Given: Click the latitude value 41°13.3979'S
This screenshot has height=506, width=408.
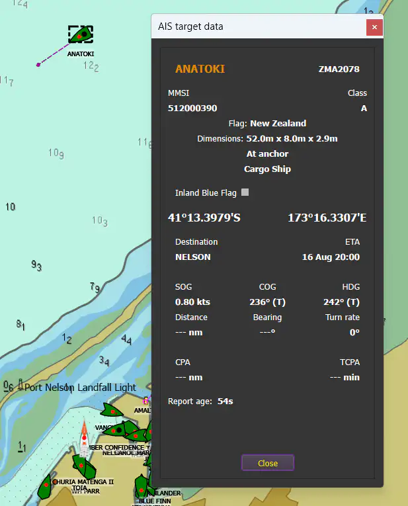Looking at the screenshot, I should click(204, 218).
